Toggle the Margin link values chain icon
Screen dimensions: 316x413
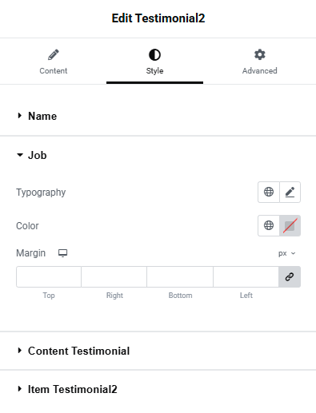click(x=290, y=276)
